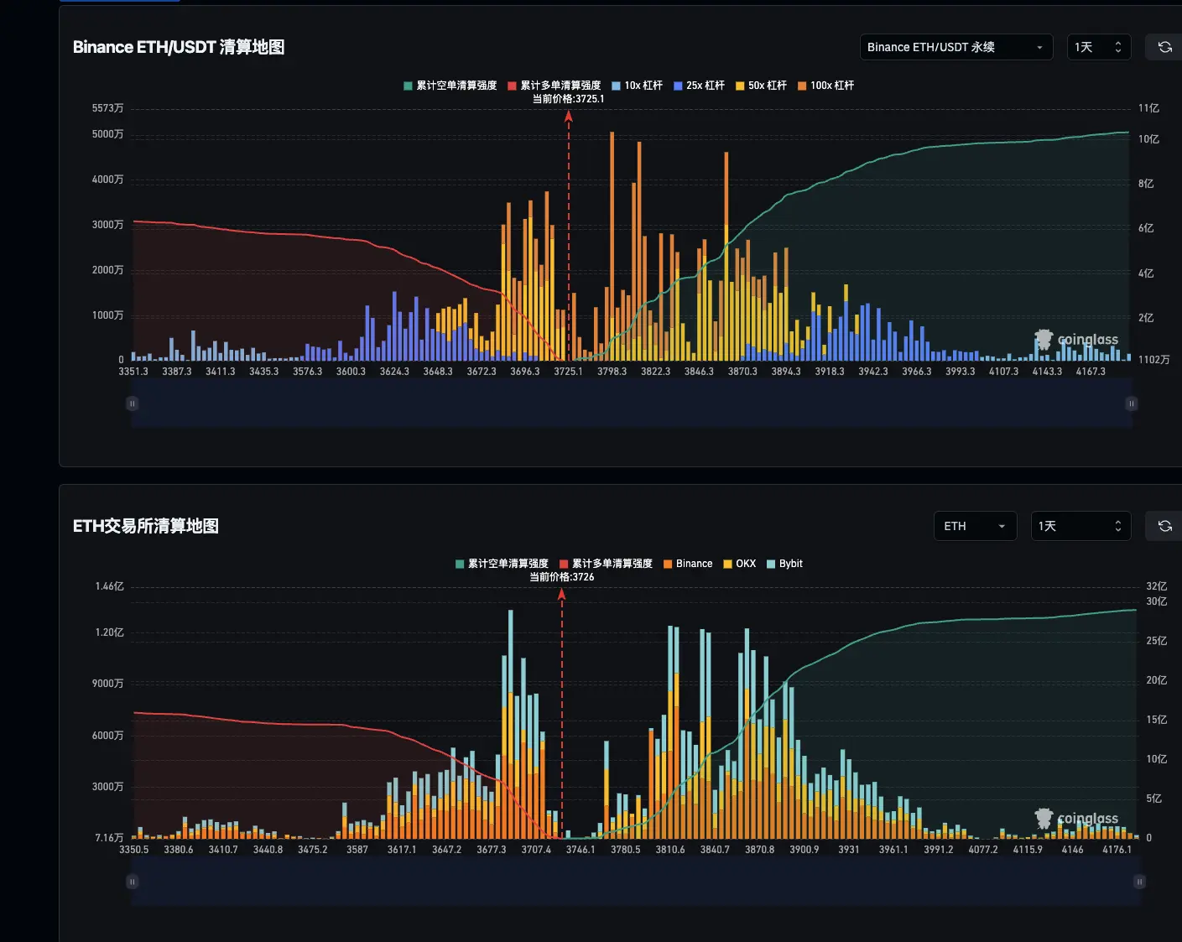Screen dimensions: 1182x942
Task: Toggle the 25x 杠杆 legend series
Action: coord(700,86)
